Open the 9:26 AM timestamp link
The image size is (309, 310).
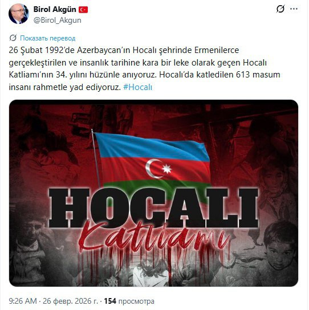(x=23, y=301)
